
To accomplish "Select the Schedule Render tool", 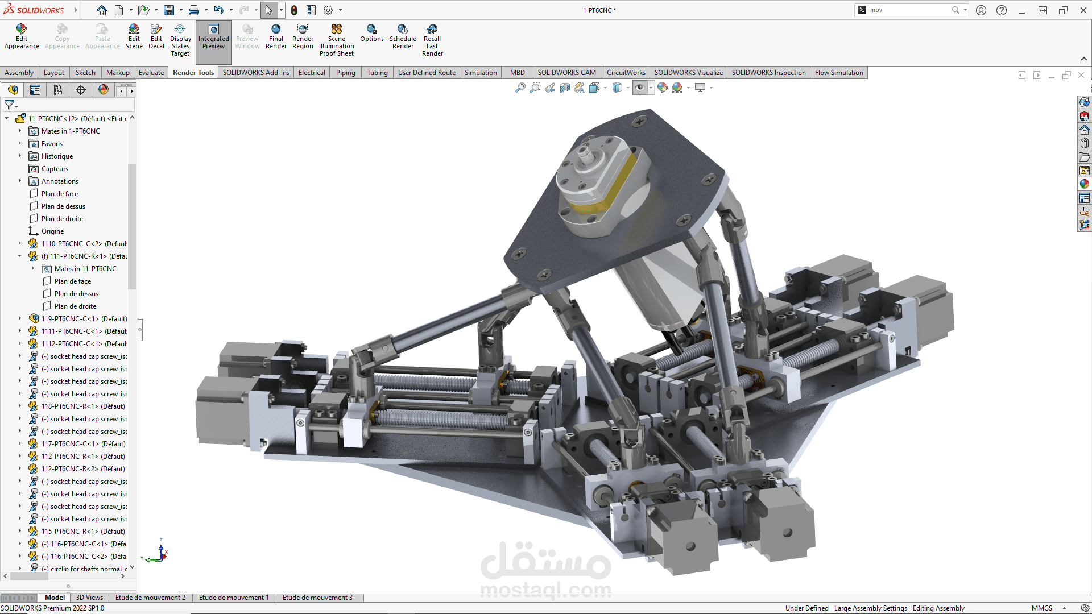I will point(403,40).
